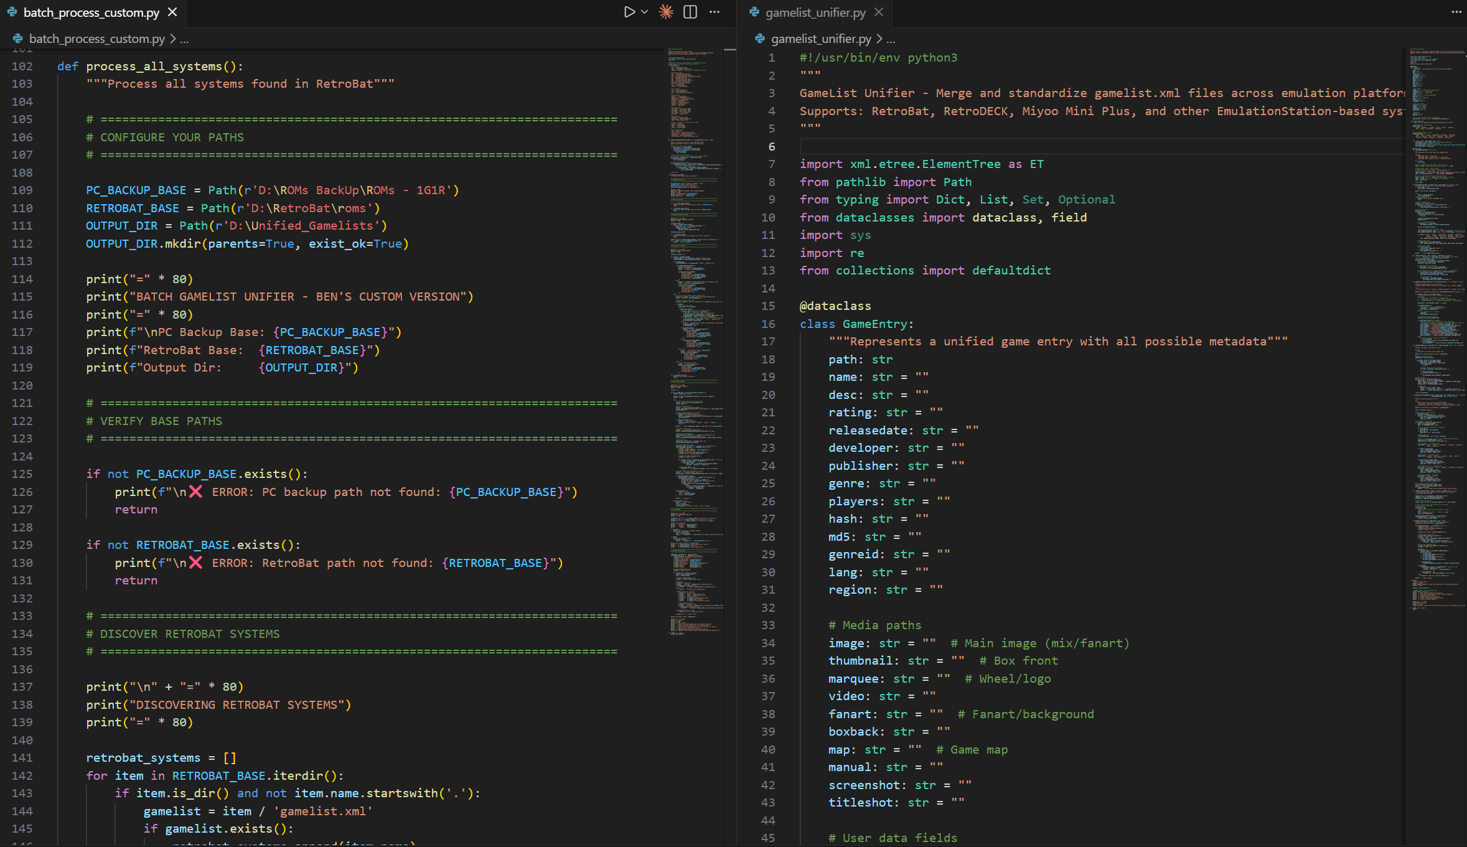
Task: Expand the breadcrumb ellipsis after batch_process_custom.py
Action: point(184,39)
